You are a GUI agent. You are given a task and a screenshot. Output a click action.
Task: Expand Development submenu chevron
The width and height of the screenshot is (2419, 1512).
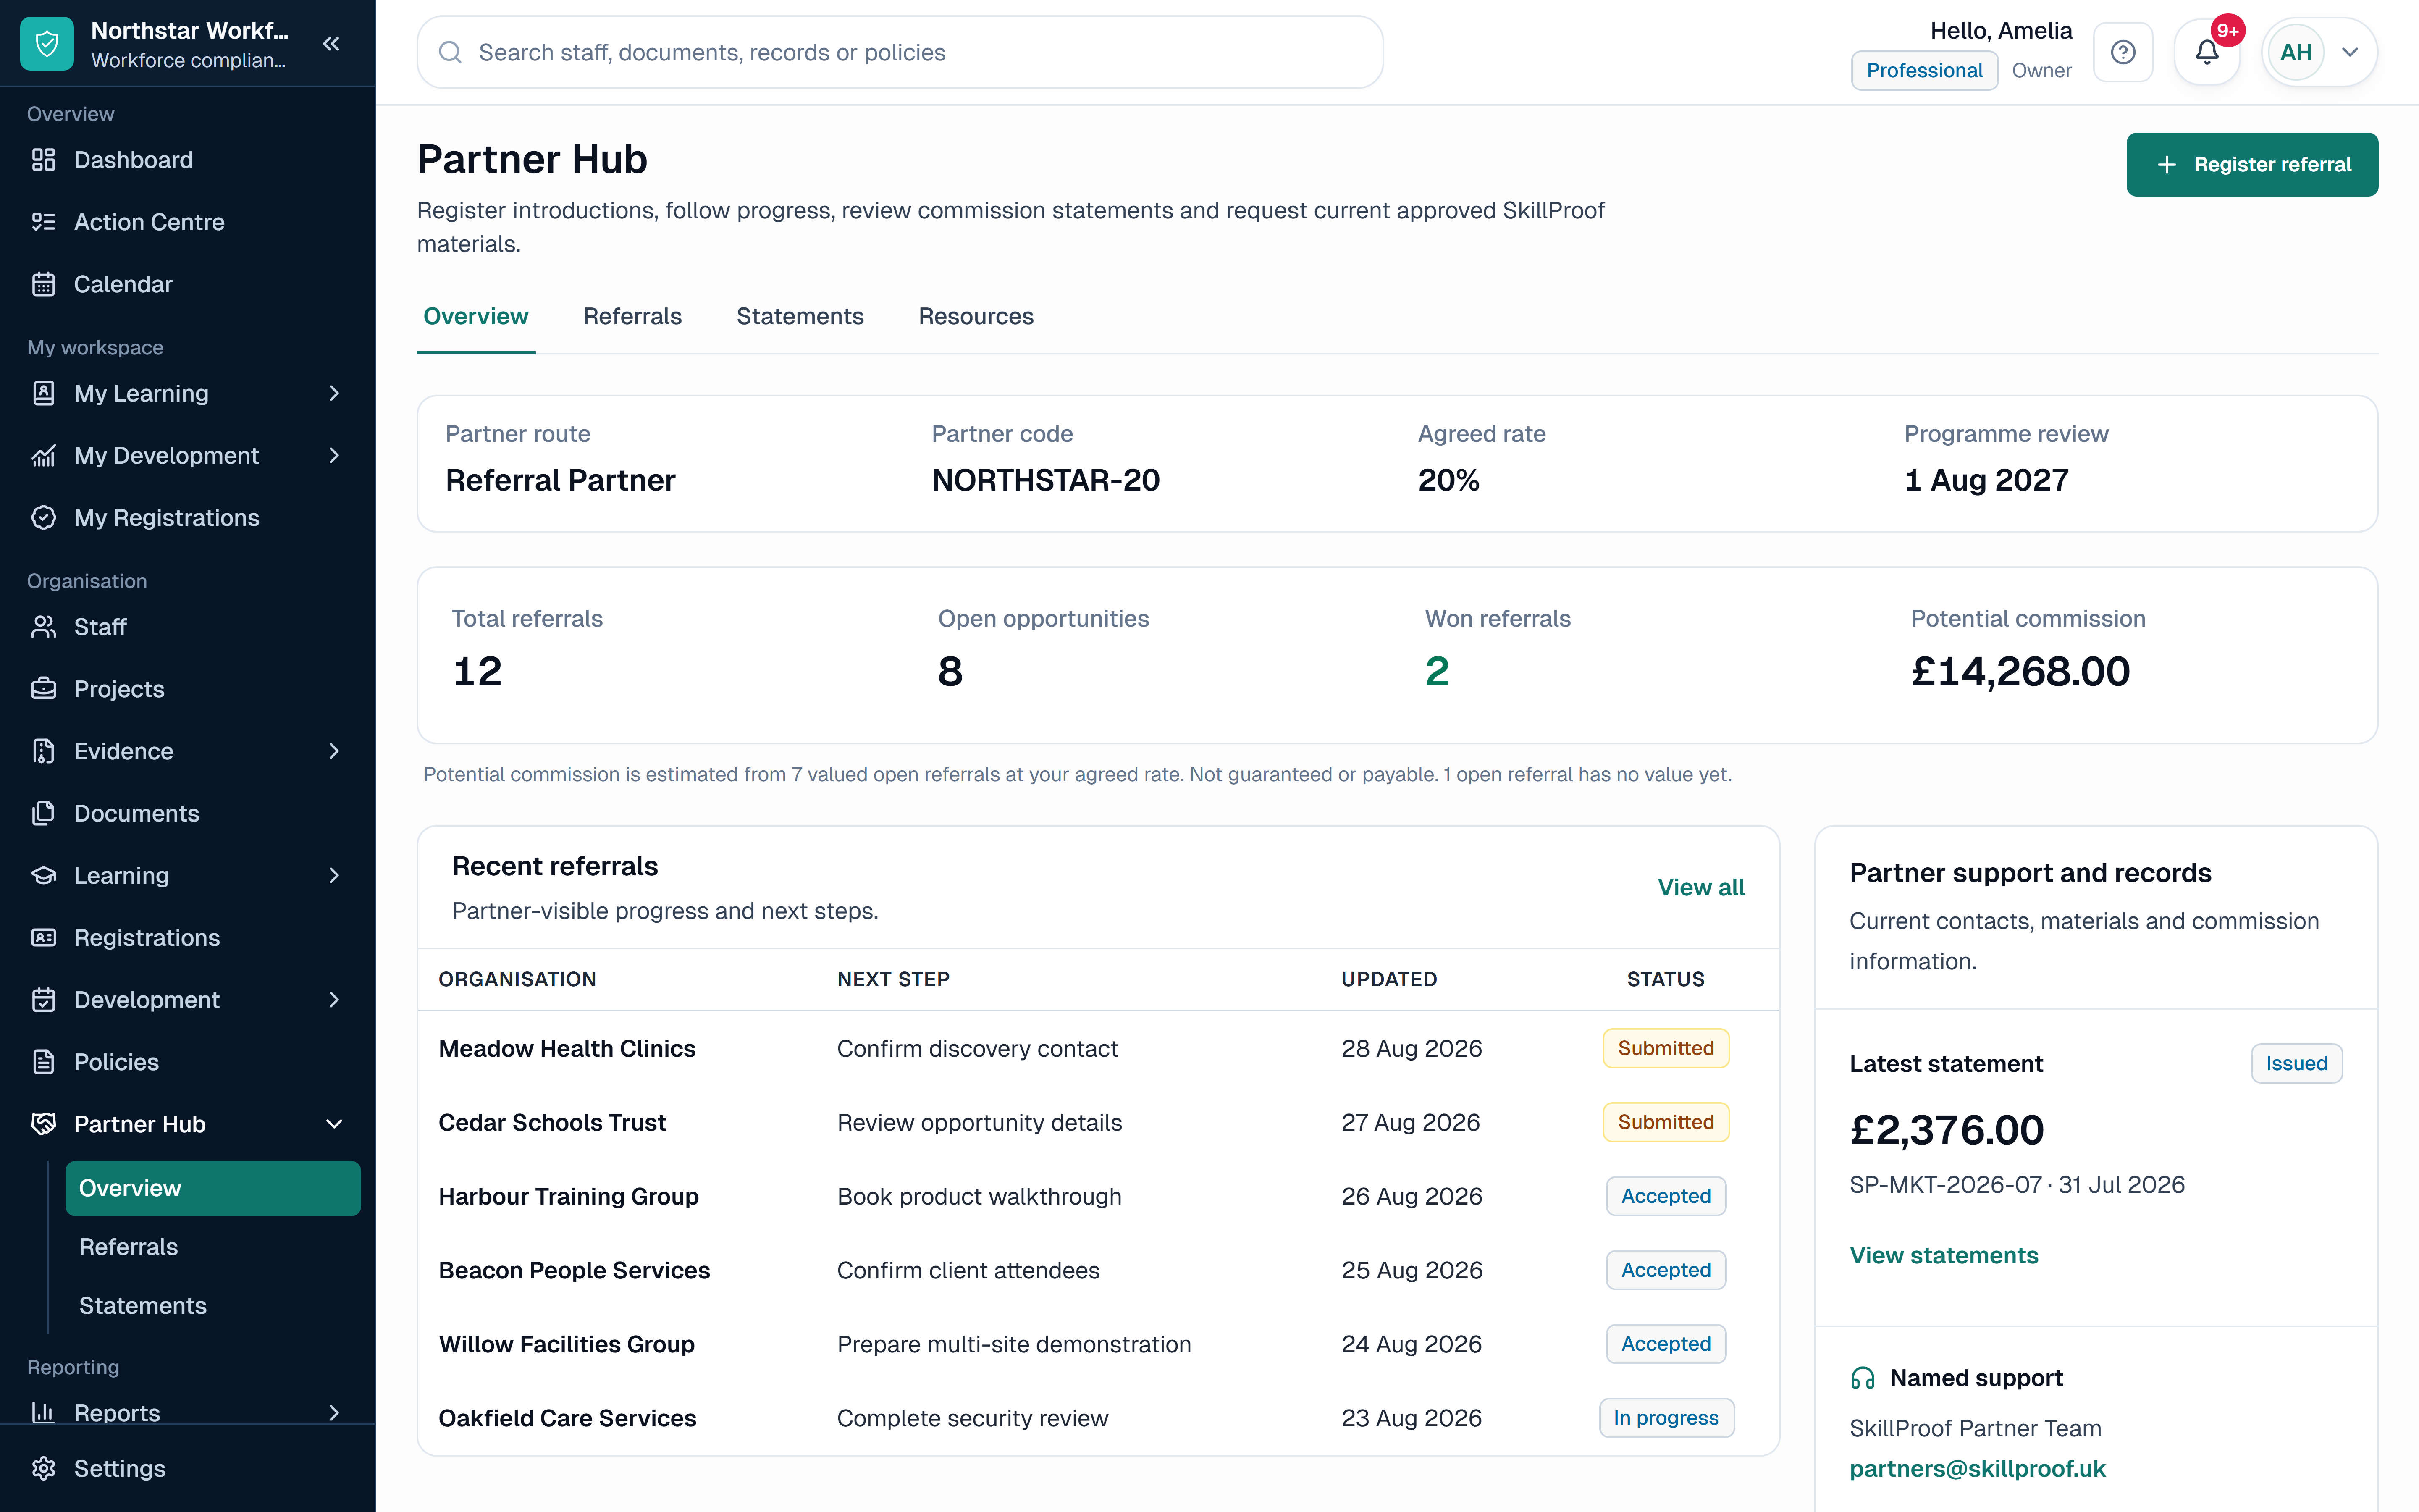coord(334,1000)
